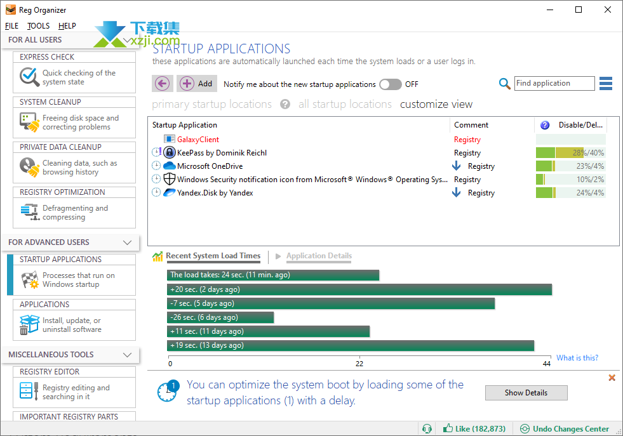Dismiss the optimization tip with orange X
This screenshot has width=623, height=436.
[x=612, y=378]
